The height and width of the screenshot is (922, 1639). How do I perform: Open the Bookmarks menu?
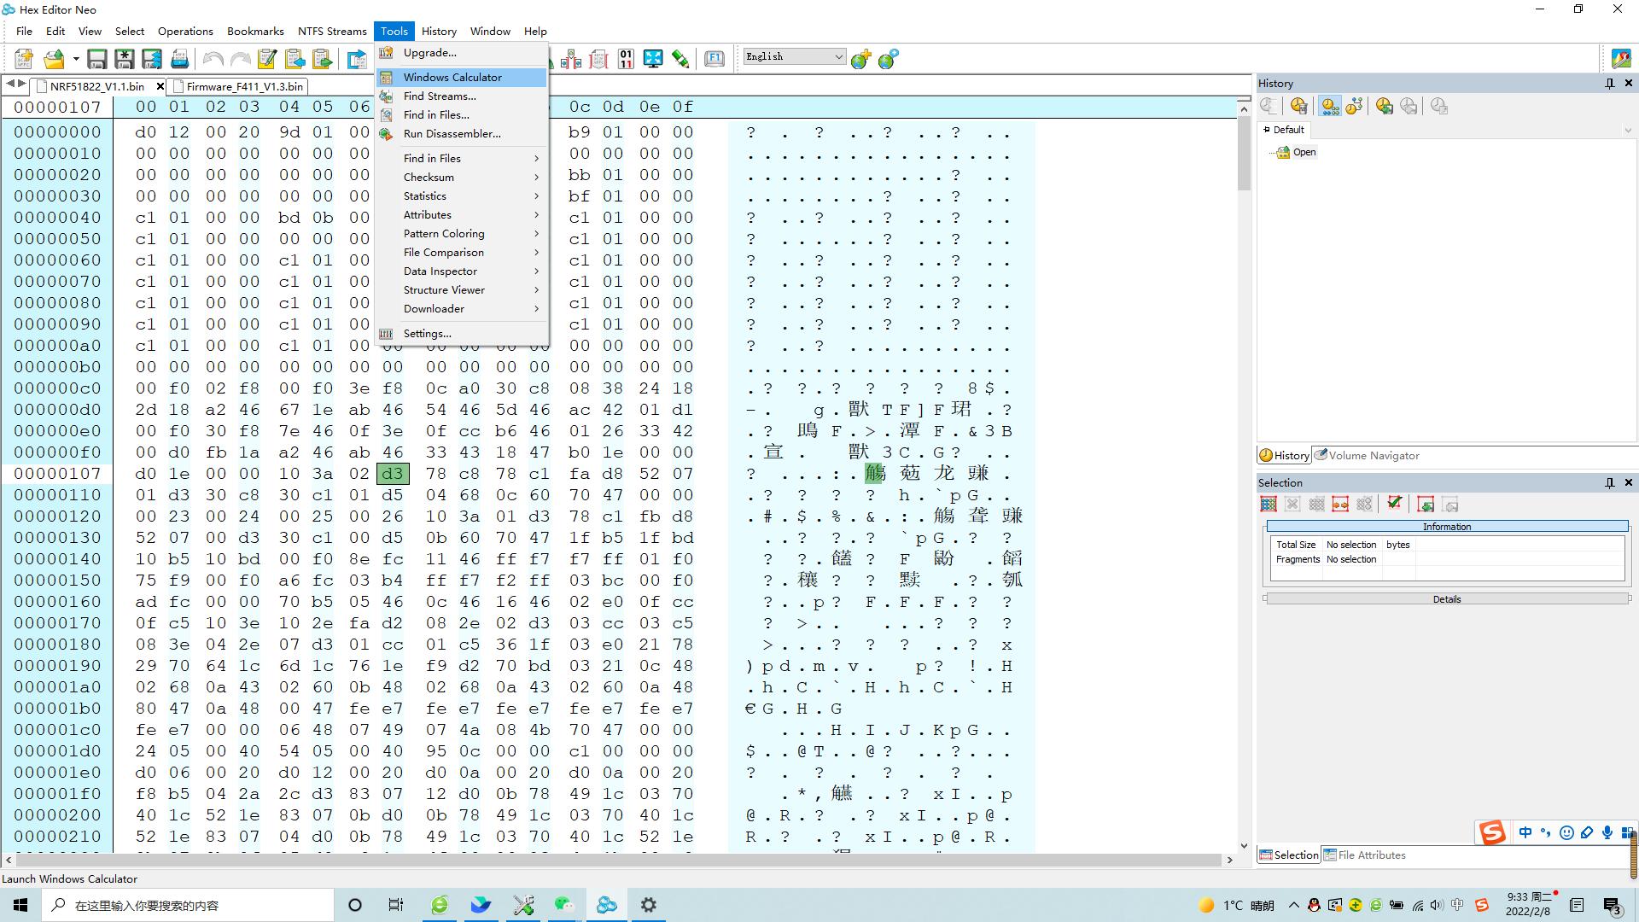[255, 31]
